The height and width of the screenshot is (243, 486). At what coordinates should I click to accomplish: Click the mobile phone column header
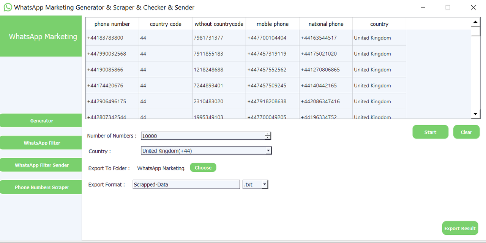273,24
